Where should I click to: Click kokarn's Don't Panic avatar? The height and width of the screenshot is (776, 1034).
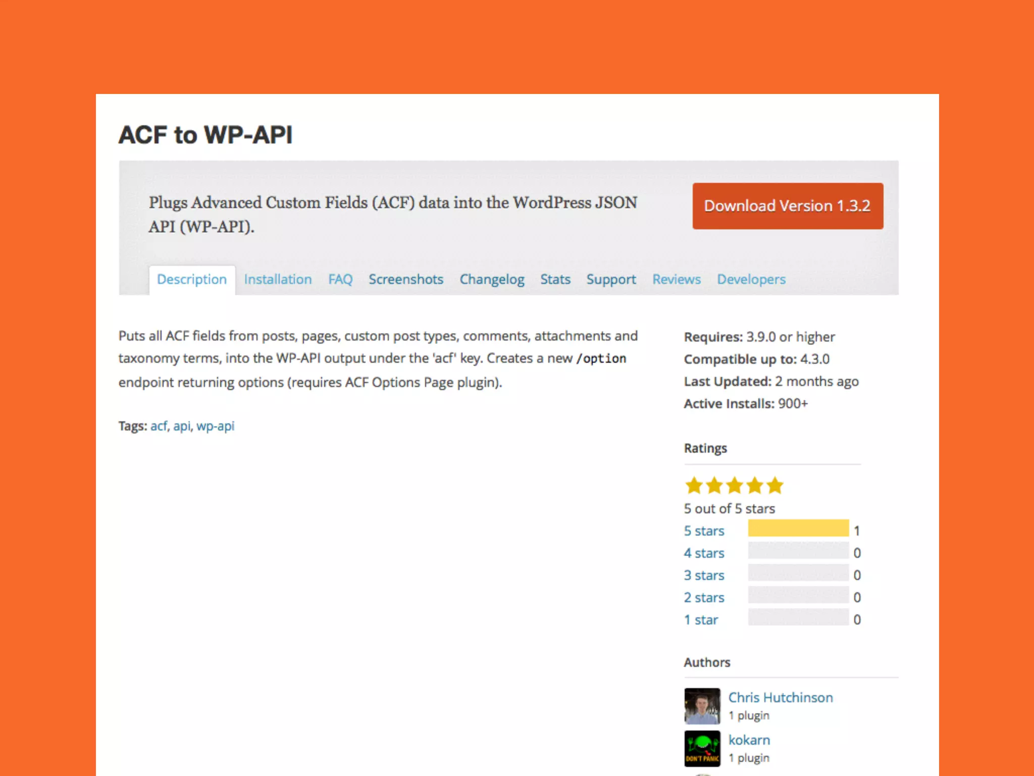(702, 748)
